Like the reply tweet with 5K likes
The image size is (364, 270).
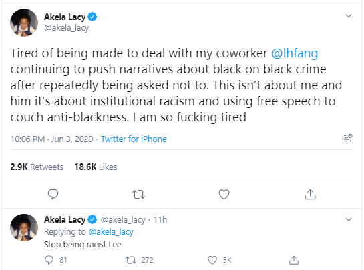point(212,260)
